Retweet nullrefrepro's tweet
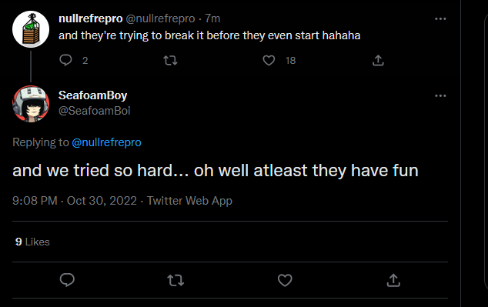Screen dimensions: 488x307 (x=170, y=60)
